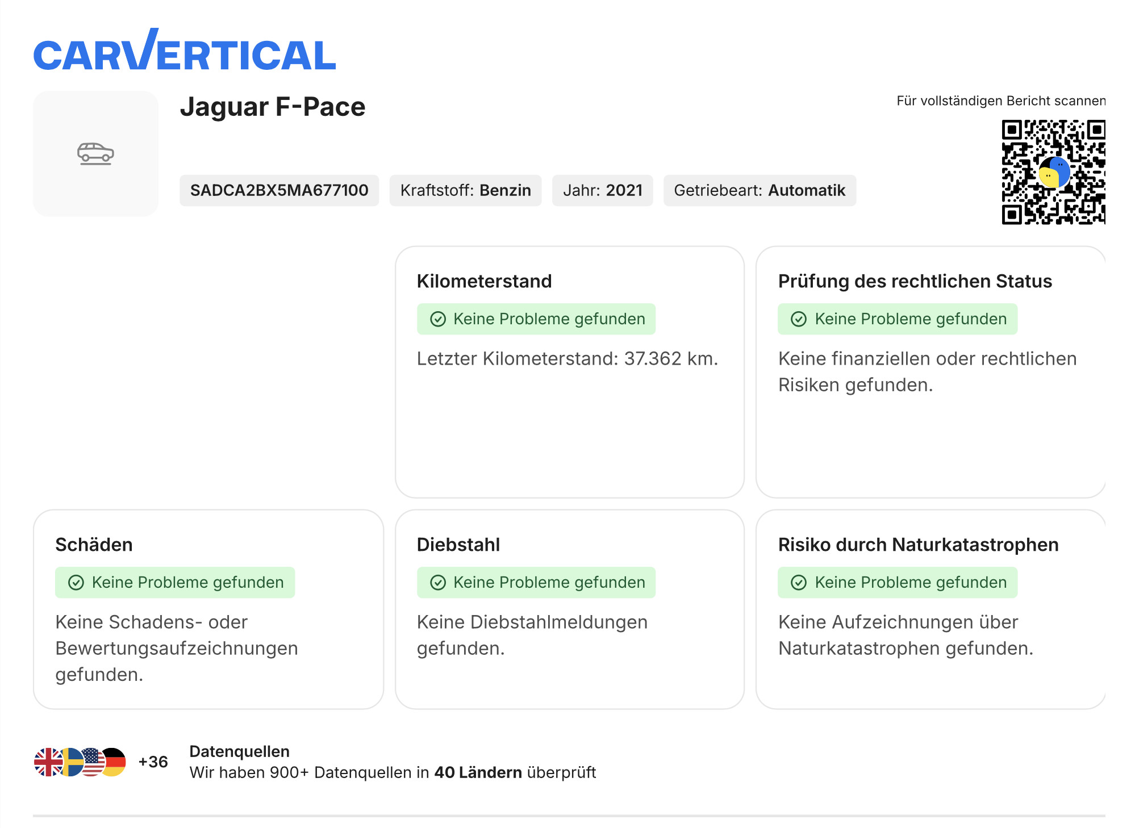The height and width of the screenshot is (828, 1135).
Task: Click the QR code for full report
Action: click(x=1053, y=172)
